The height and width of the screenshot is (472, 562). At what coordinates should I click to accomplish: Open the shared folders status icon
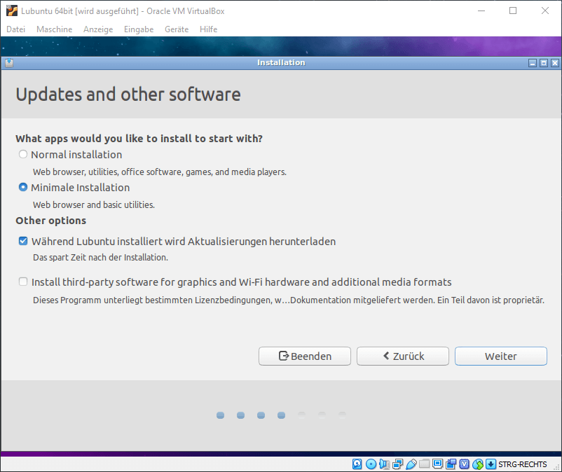pyautogui.click(x=425, y=464)
